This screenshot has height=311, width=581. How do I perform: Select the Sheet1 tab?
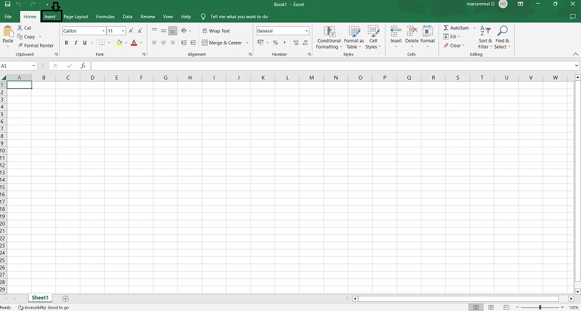(40, 298)
